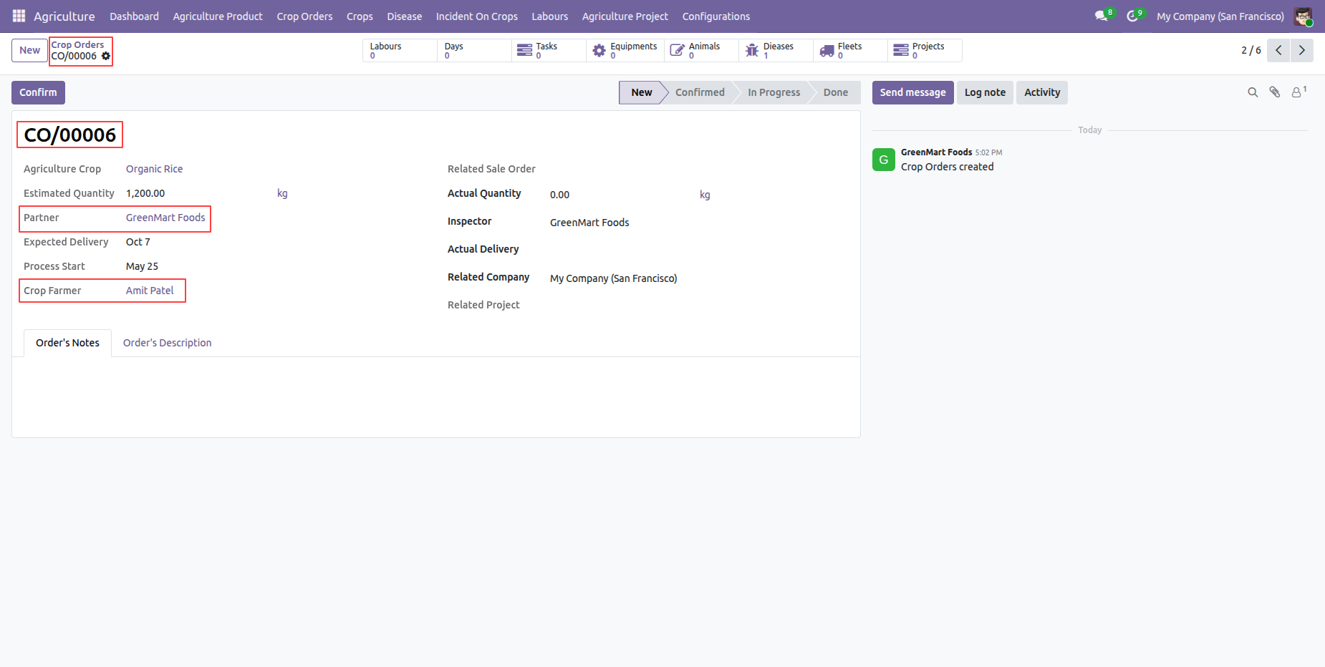Open company switcher My Company (San Francisco)
The width and height of the screenshot is (1325, 667).
[1220, 16]
